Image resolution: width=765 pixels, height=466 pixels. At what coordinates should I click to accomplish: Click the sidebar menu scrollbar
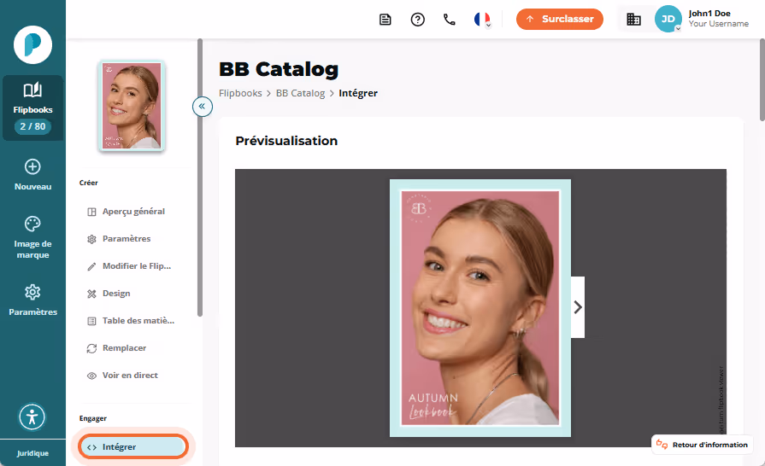tap(199, 178)
